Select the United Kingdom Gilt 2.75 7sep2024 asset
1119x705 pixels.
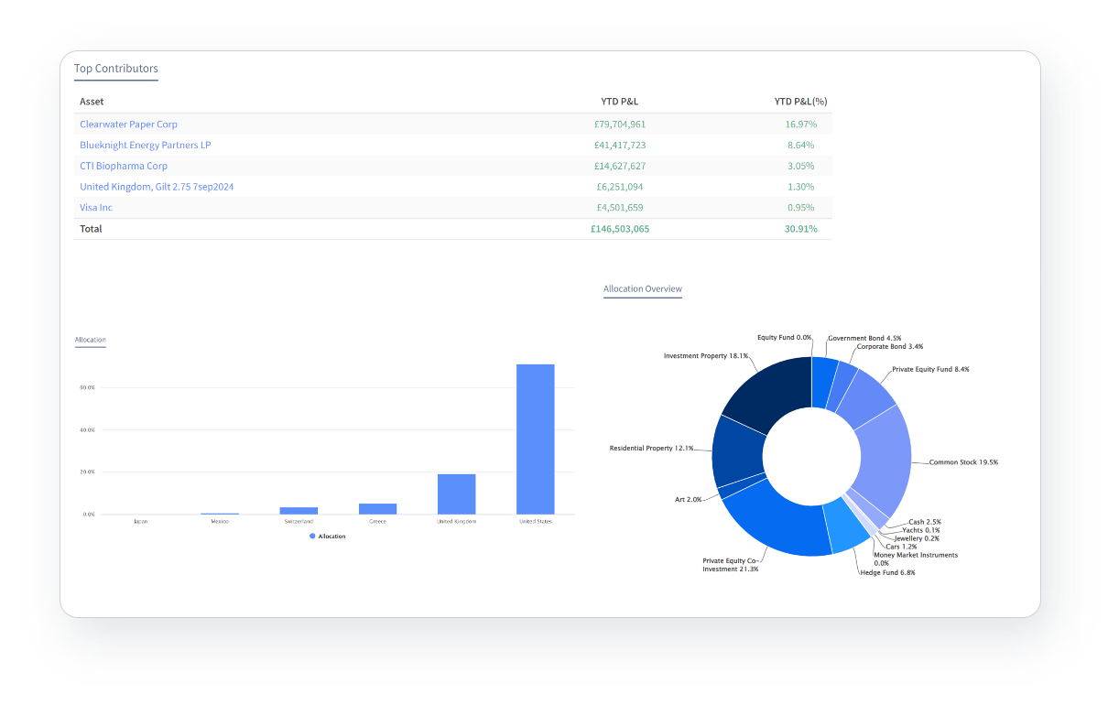tap(157, 186)
